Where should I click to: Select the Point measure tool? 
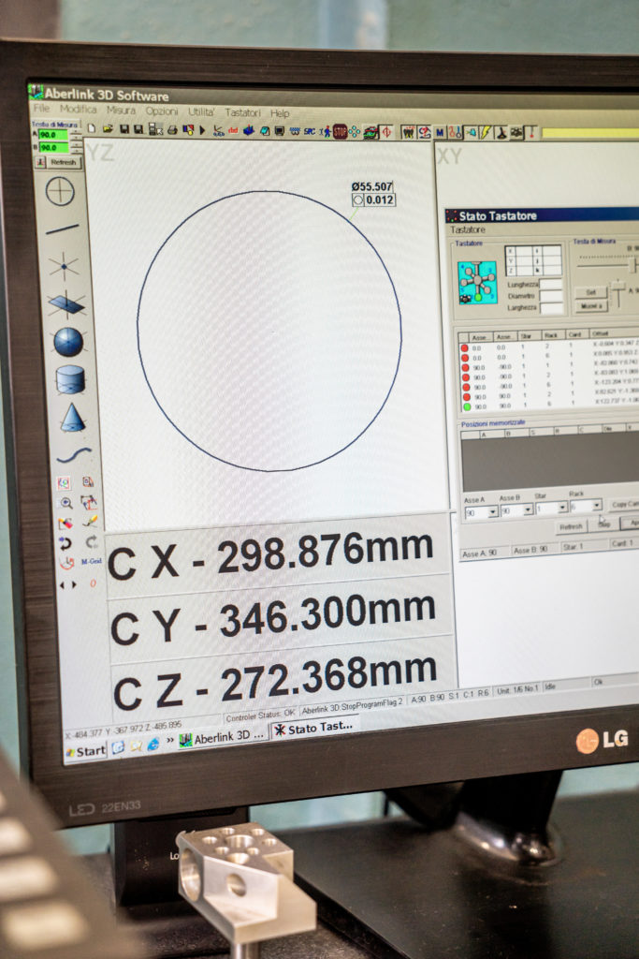[x=64, y=267]
